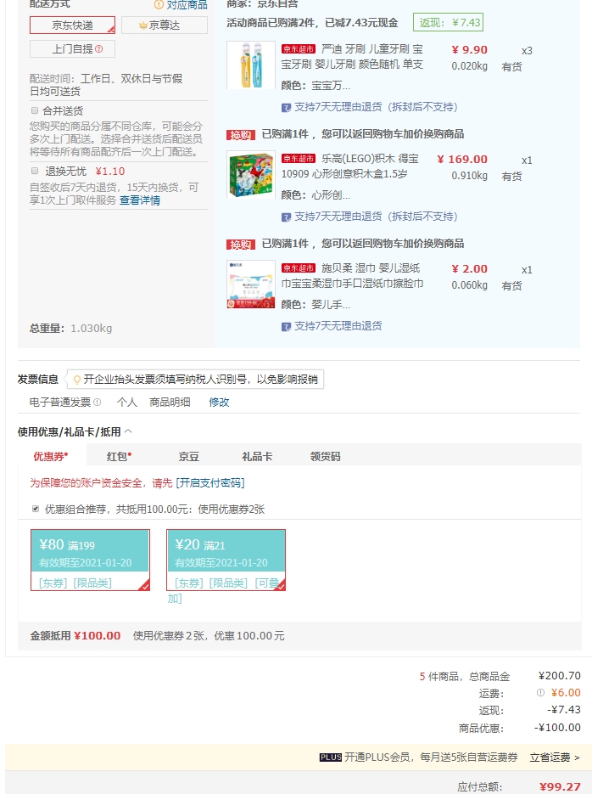Click 施贝柔 湿巾 product title
Viewport: 592px width, 794px height.
[352, 275]
